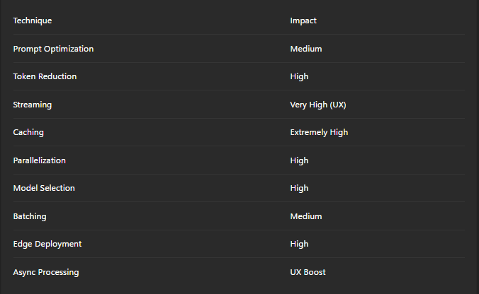
Task: Click the UX Boost impact value
Action: pyautogui.click(x=308, y=272)
